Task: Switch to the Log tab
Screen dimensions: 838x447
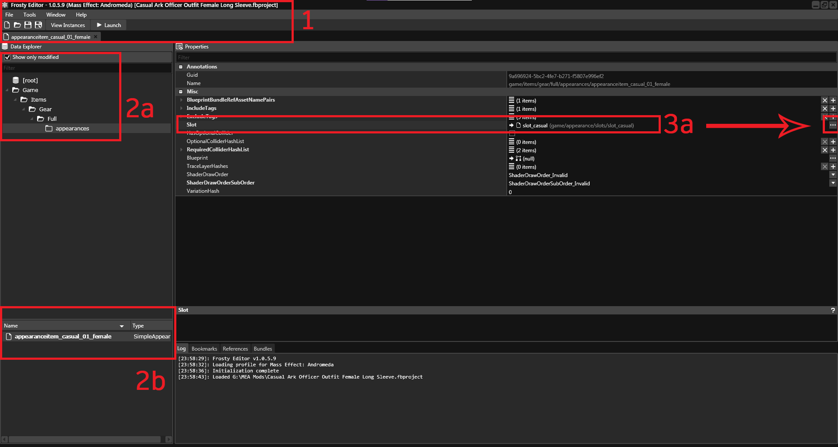Action: coord(182,349)
